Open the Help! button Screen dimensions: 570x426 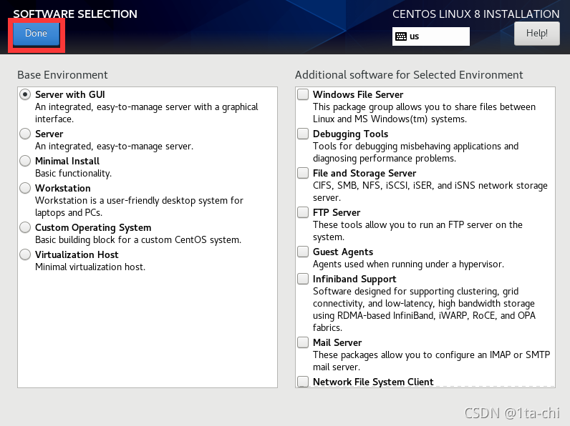click(x=536, y=34)
